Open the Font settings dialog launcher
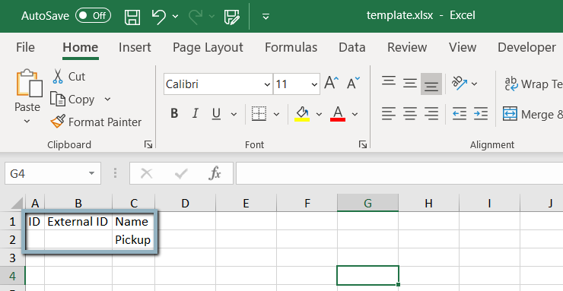This screenshot has height=291, width=563. pyautogui.click(x=363, y=144)
